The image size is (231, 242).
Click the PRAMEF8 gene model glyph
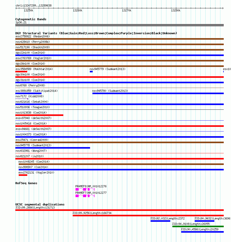[85, 189]
